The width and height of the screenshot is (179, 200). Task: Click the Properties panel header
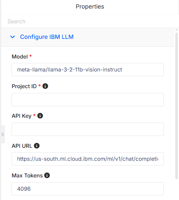(90, 7)
